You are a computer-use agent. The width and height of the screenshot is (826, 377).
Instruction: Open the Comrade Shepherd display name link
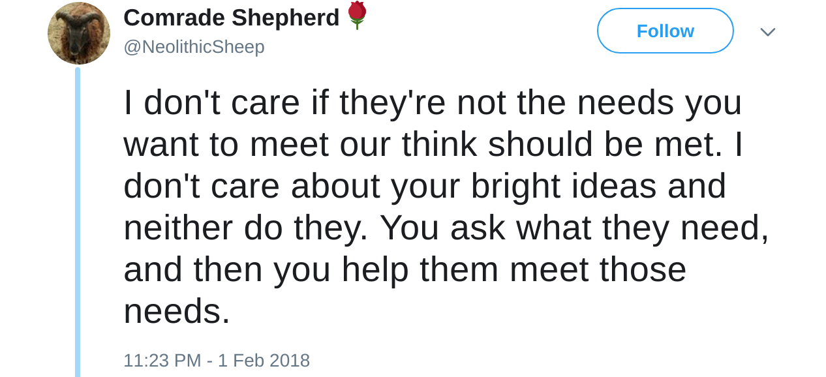231,18
